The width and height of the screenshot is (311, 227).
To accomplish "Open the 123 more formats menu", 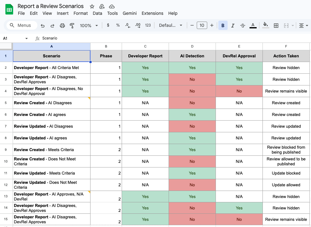I will pos(148,25).
